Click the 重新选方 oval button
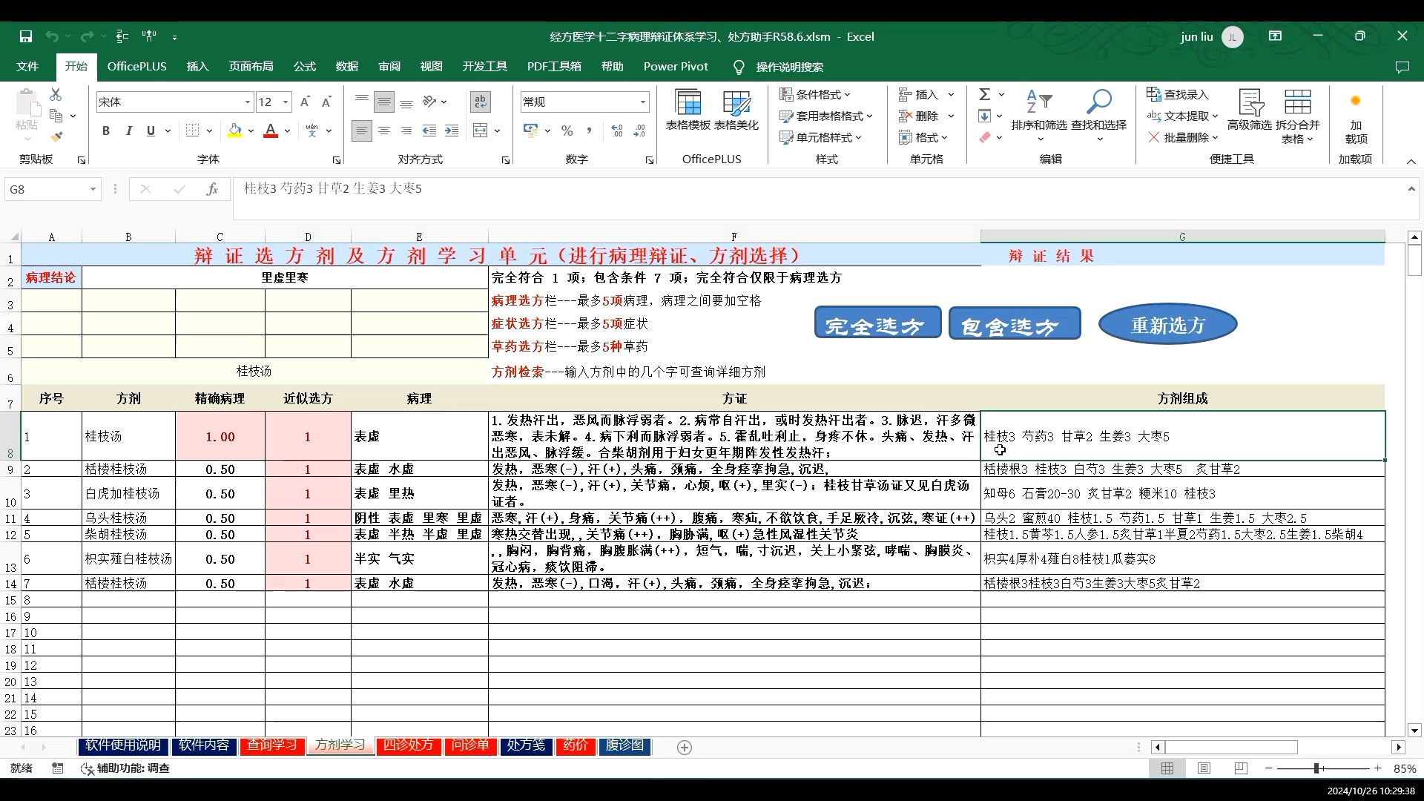The image size is (1424, 801). [1167, 324]
